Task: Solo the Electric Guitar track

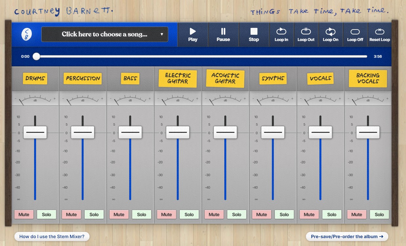Action: coord(189,215)
